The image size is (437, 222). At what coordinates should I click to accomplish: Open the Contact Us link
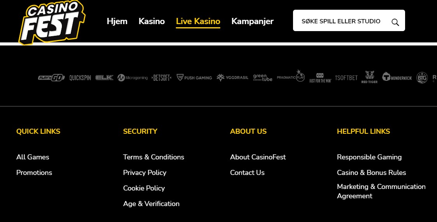pos(247,173)
